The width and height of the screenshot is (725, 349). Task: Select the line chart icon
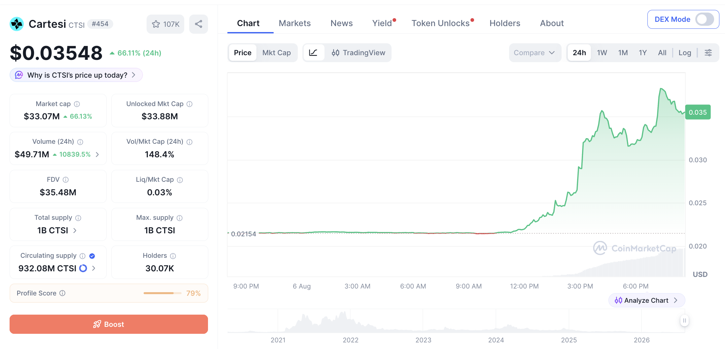pyautogui.click(x=313, y=53)
